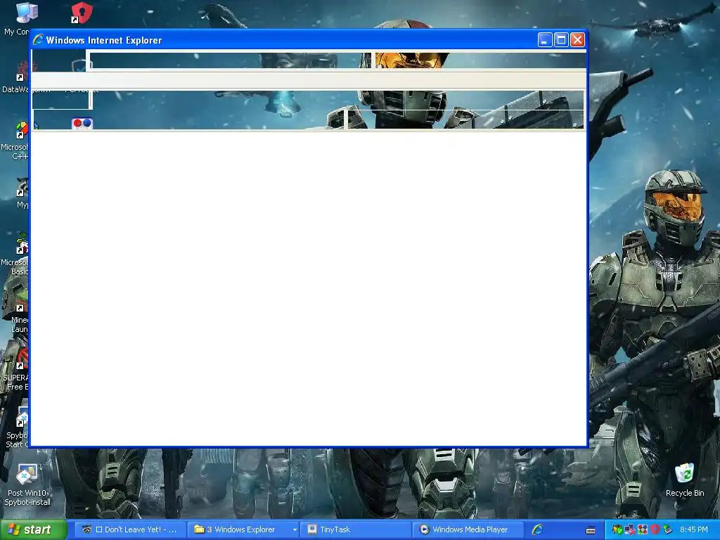
Task: Click the disconnected network tray icon
Action: pyautogui.click(x=629, y=530)
